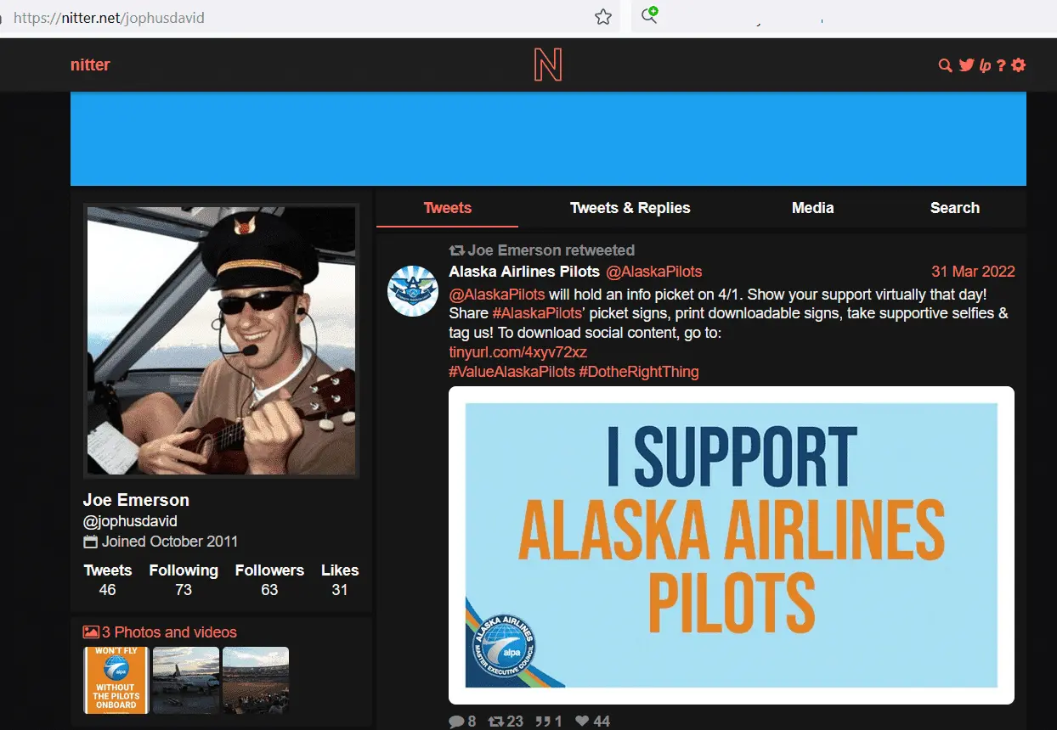Open the Twitter bird icon link
This screenshot has height=730, width=1057.
pyautogui.click(x=966, y=65)
